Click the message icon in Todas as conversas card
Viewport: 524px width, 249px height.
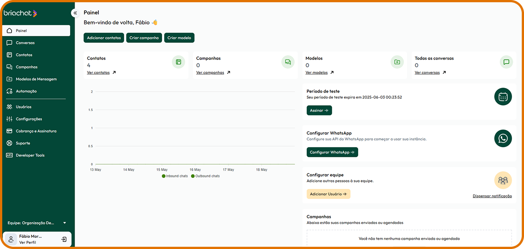click(506, 62)
